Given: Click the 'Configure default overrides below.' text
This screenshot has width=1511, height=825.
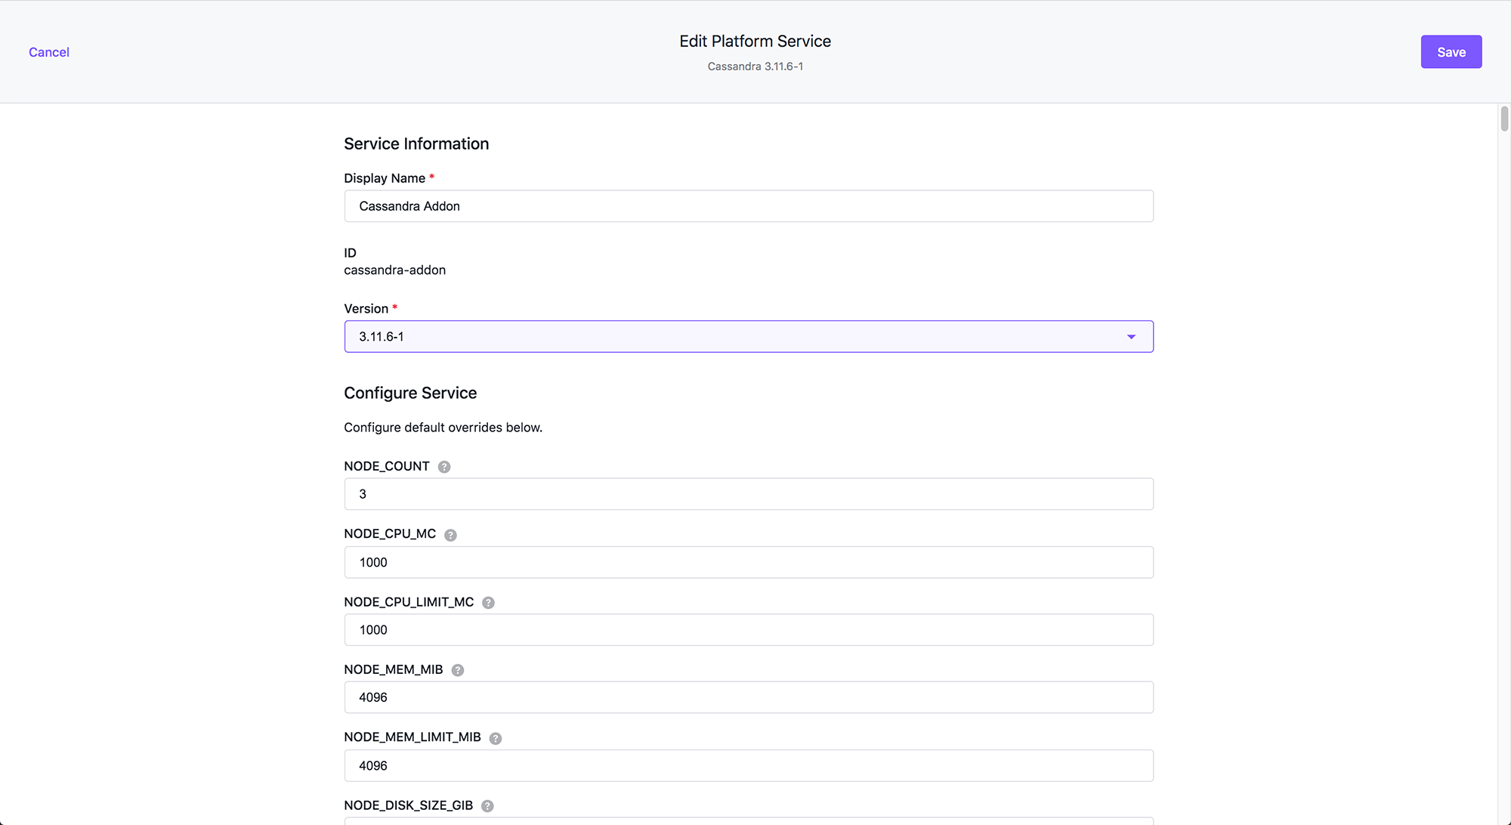Looking at the screenshot, I should tap(443, 428).
